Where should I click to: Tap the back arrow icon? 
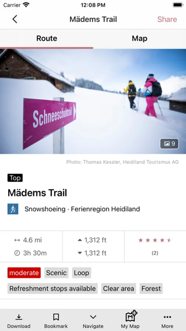15,19
